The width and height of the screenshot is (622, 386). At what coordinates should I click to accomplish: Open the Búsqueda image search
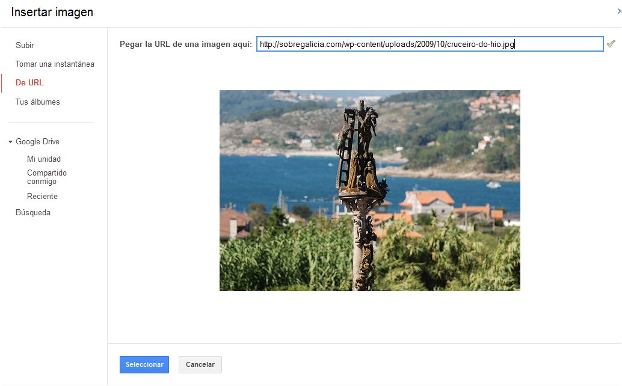(x=33, y=213)
